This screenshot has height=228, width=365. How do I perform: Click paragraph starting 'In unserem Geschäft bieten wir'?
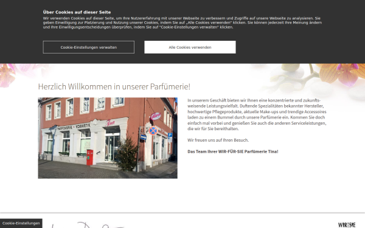click(x=257, y=114)
